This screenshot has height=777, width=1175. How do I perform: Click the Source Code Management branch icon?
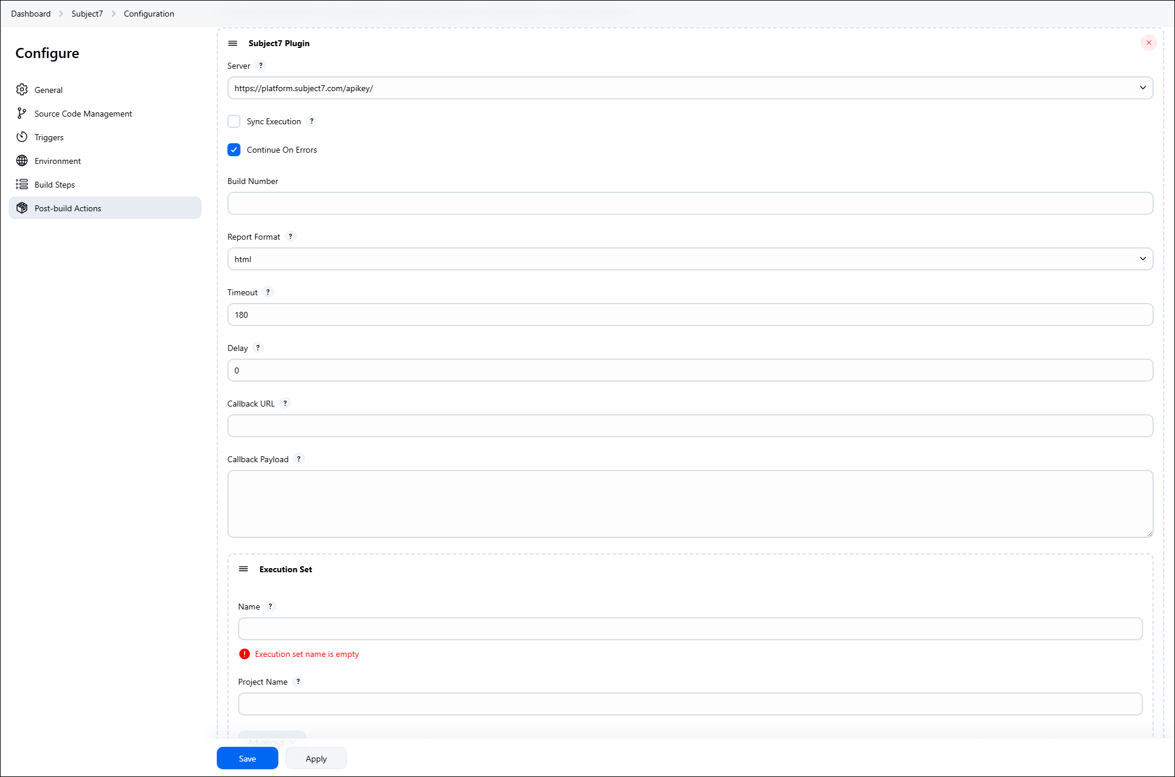(22, 113)
